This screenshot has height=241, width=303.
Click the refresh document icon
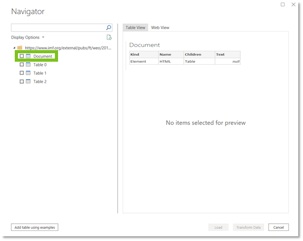(109, 37)
